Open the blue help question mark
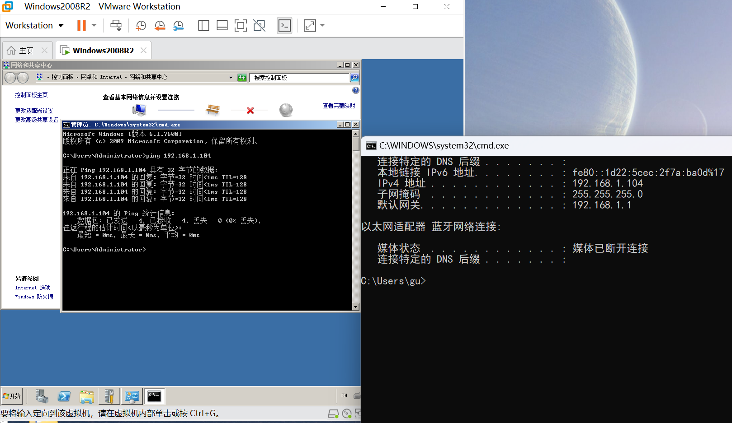Image resolution: width=732 pixels, height=423 pixels. [356, 90]
